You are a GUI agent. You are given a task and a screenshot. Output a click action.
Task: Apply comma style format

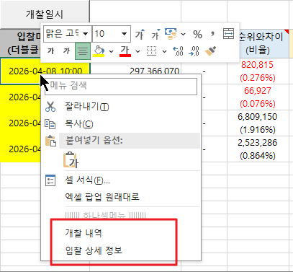pyautogui.click(x=212, y=35)
